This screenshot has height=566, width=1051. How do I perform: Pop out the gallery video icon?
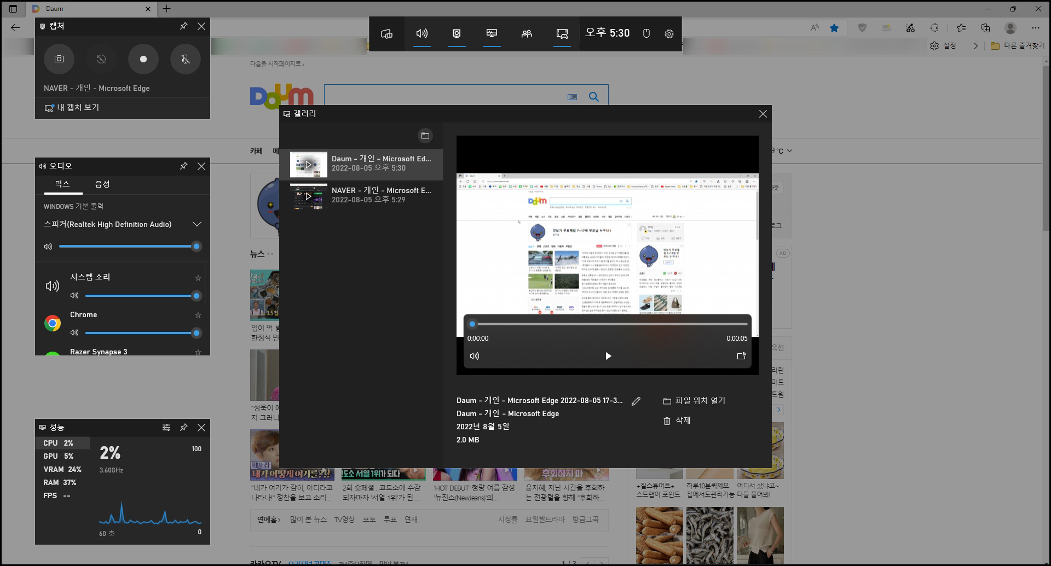coord(742,356)
